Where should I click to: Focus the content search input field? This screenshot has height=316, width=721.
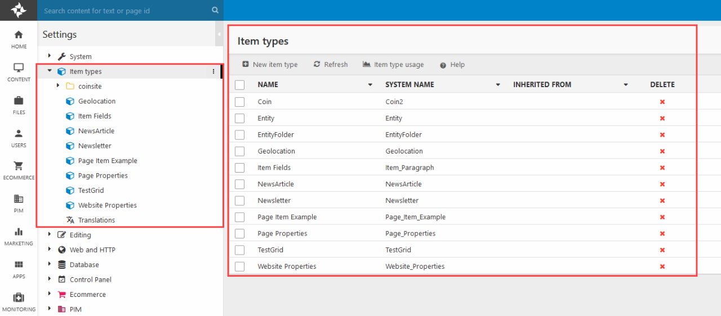(x=124, y=11)
